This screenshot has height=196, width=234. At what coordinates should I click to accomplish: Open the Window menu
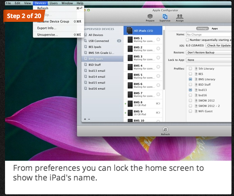[67, 3]
